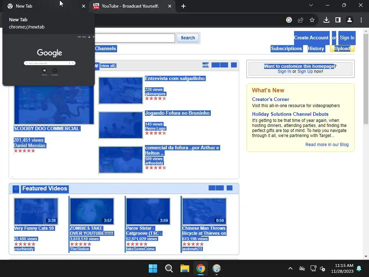Open ZOMBIES TAKE OVER YOUTUBE title
This screenshot has width=369, height=277.
point(92,231)
